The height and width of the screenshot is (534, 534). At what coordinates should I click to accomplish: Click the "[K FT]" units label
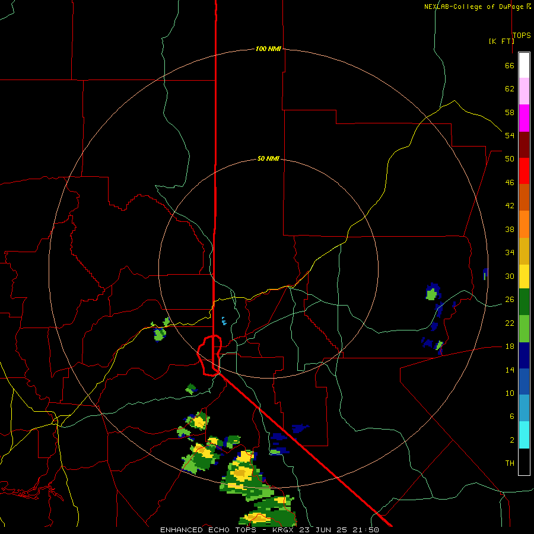[501, 41]
